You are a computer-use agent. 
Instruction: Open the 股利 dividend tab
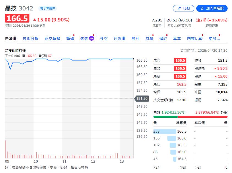point(136,39)
